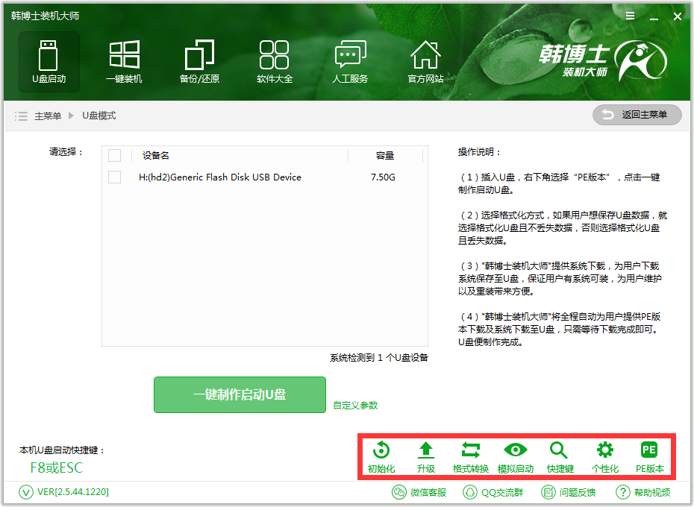
Task: Launch 模拟启动 simulated boot
Action: [x=515, y=458]
